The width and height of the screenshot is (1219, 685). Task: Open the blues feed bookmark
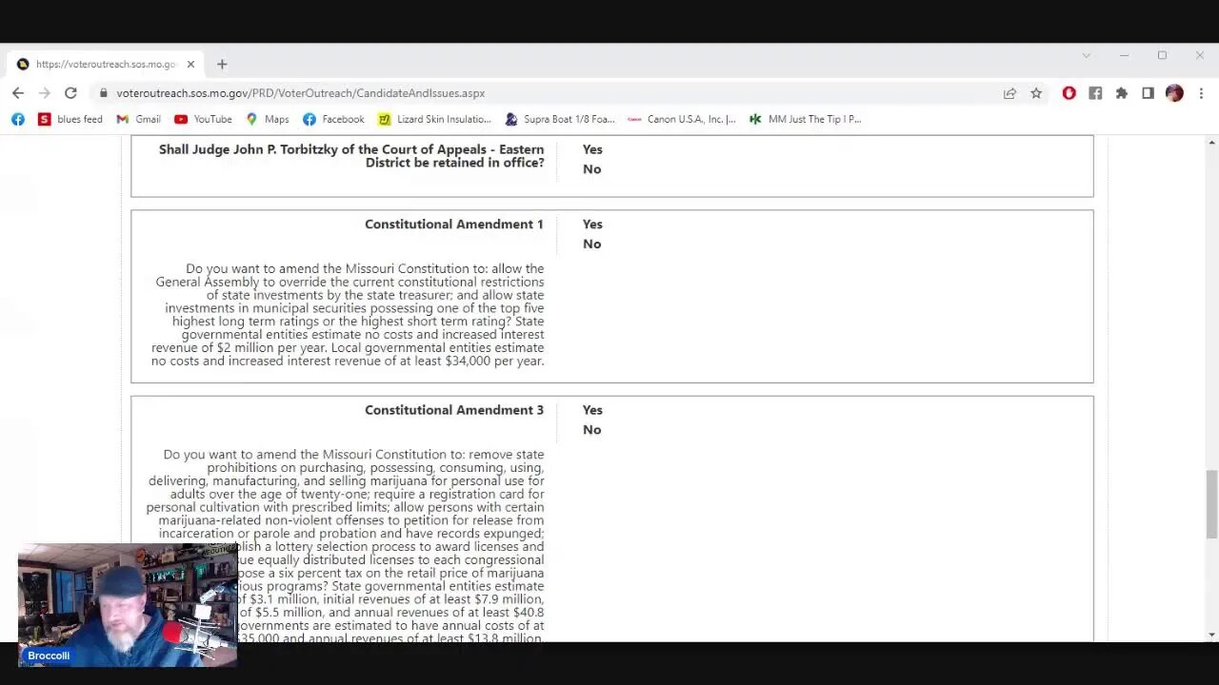[x=70, y=119]
